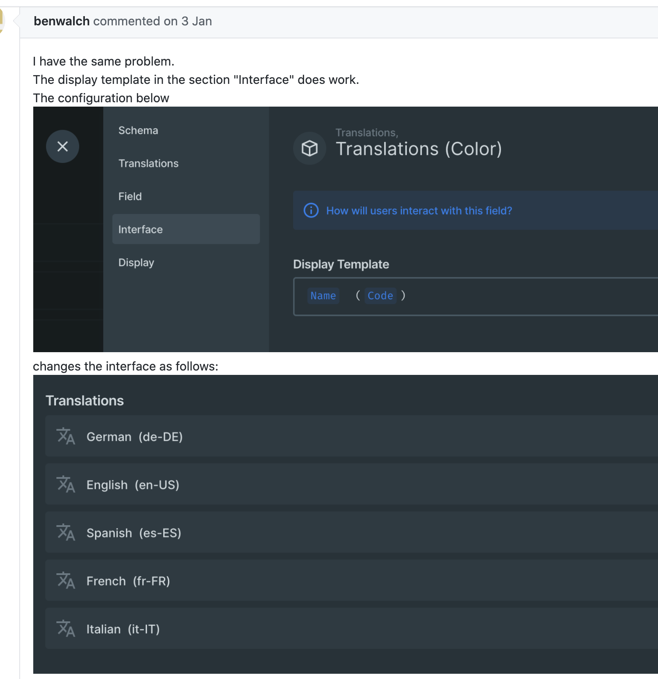Image resolution: width=658 pixels, height=679 pixels.
Task: Select the Interface section
Action: point(186,229)
